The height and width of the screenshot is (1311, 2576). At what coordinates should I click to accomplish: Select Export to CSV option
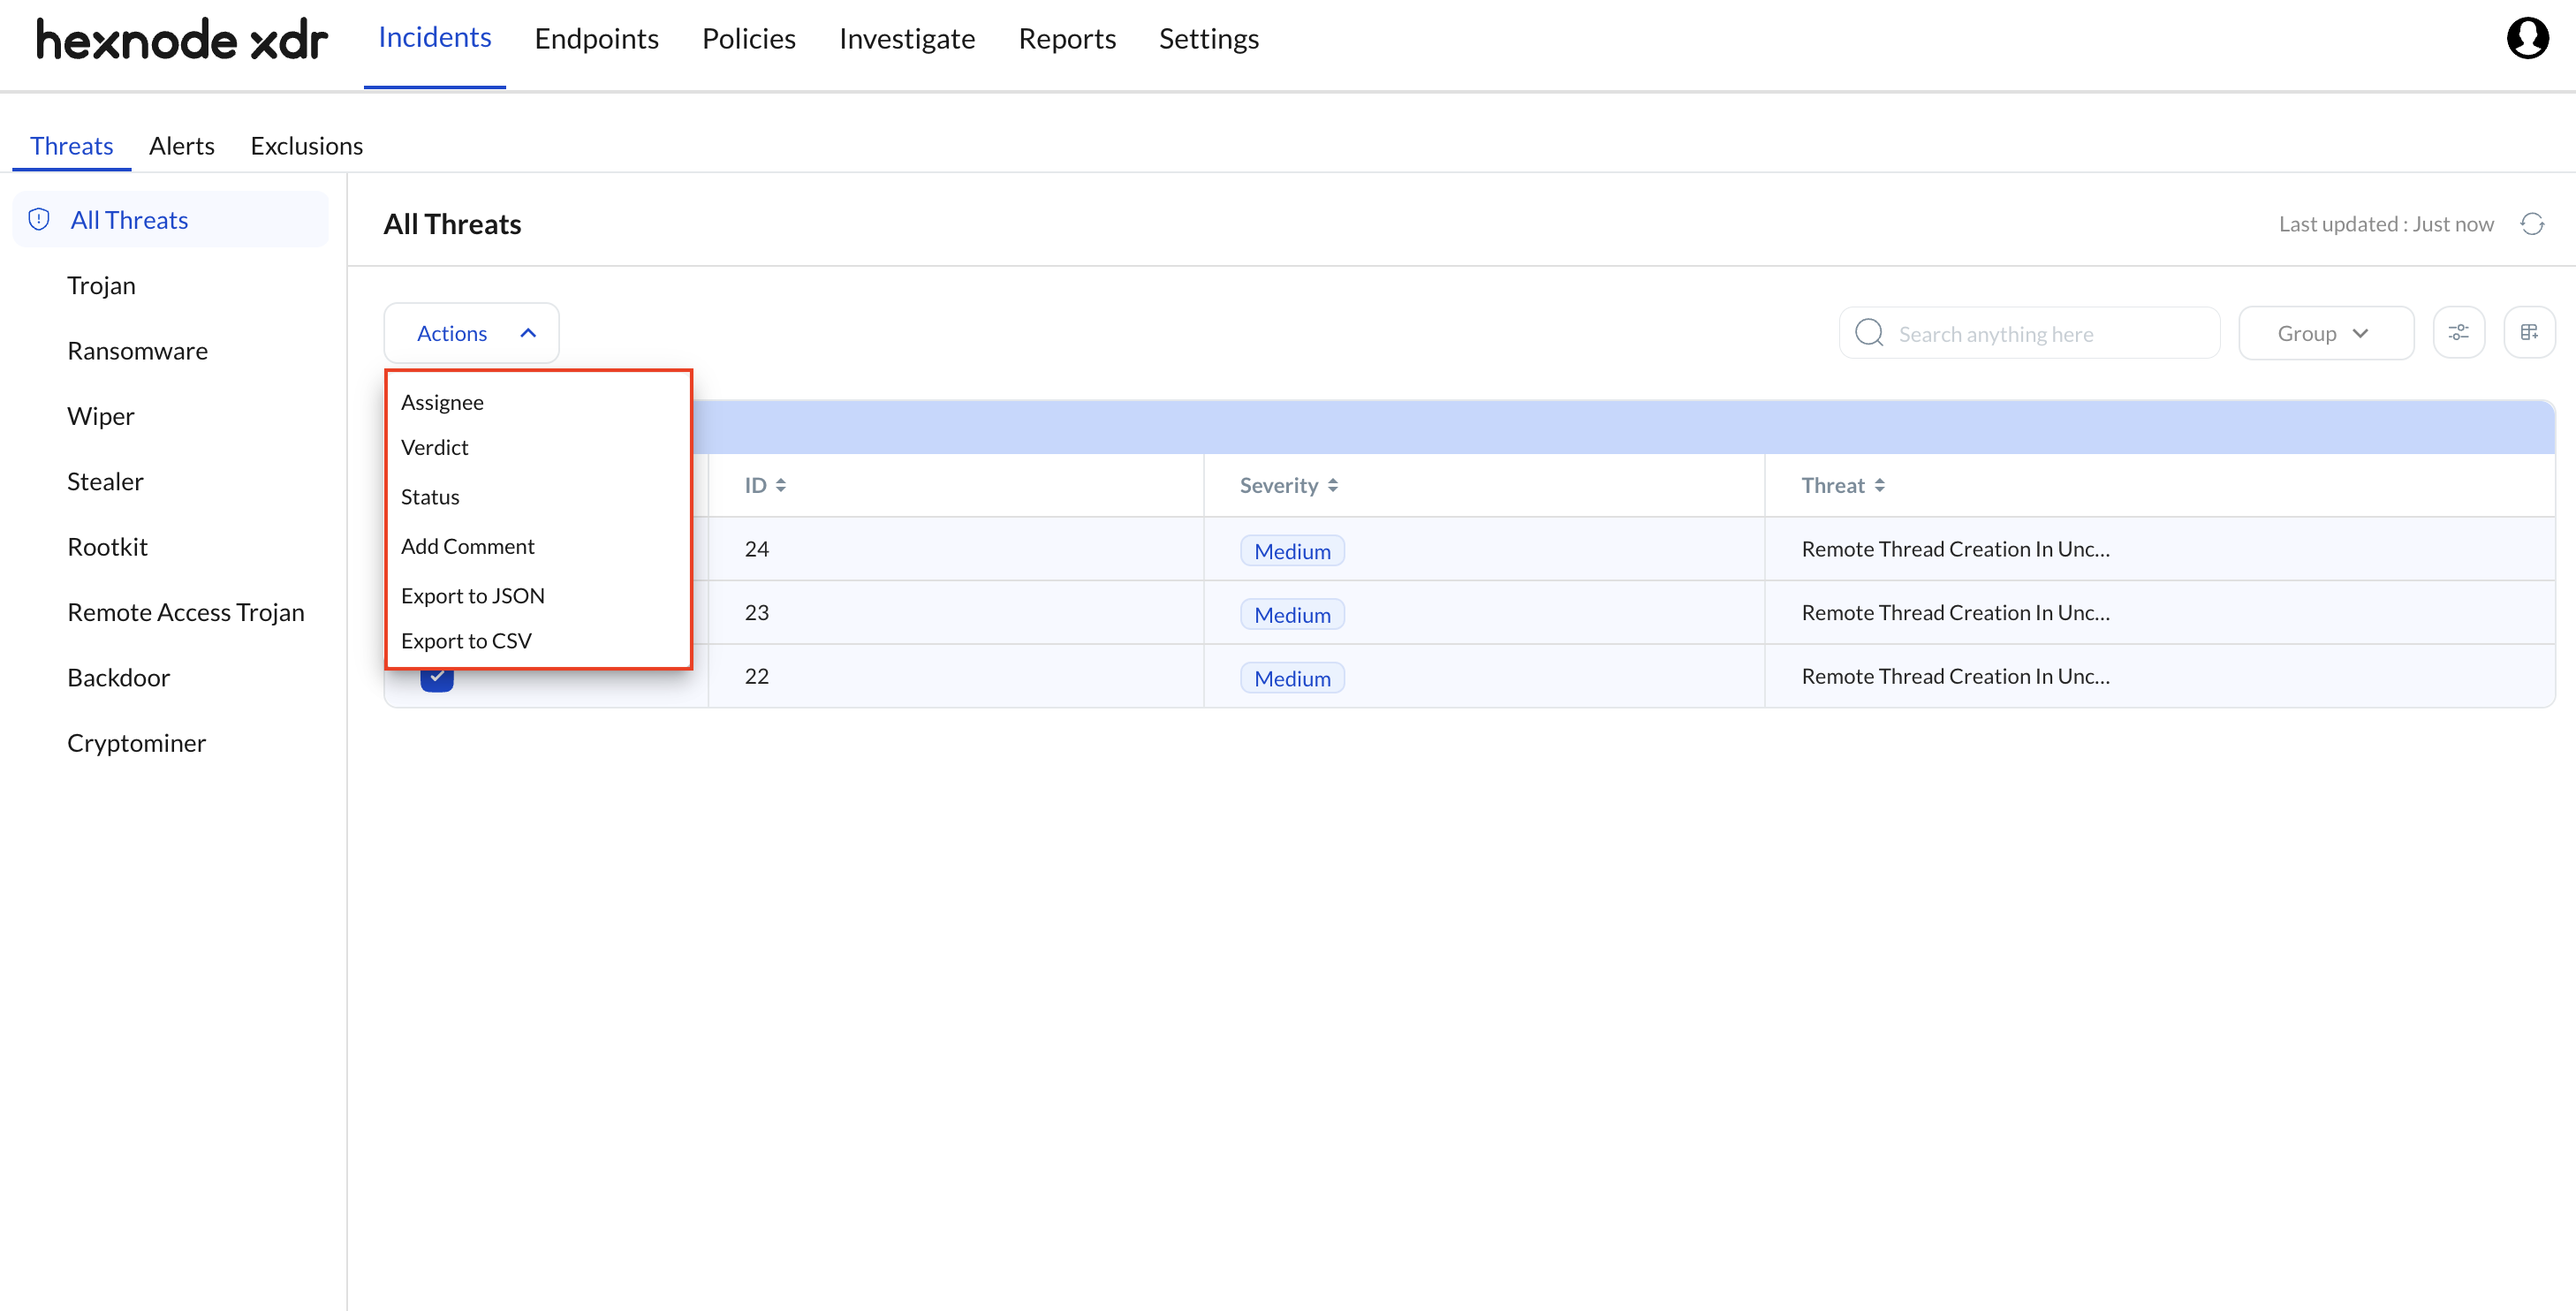(x=466, y=640)
